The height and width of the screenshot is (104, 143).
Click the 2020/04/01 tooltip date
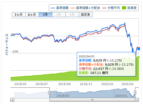87,56
